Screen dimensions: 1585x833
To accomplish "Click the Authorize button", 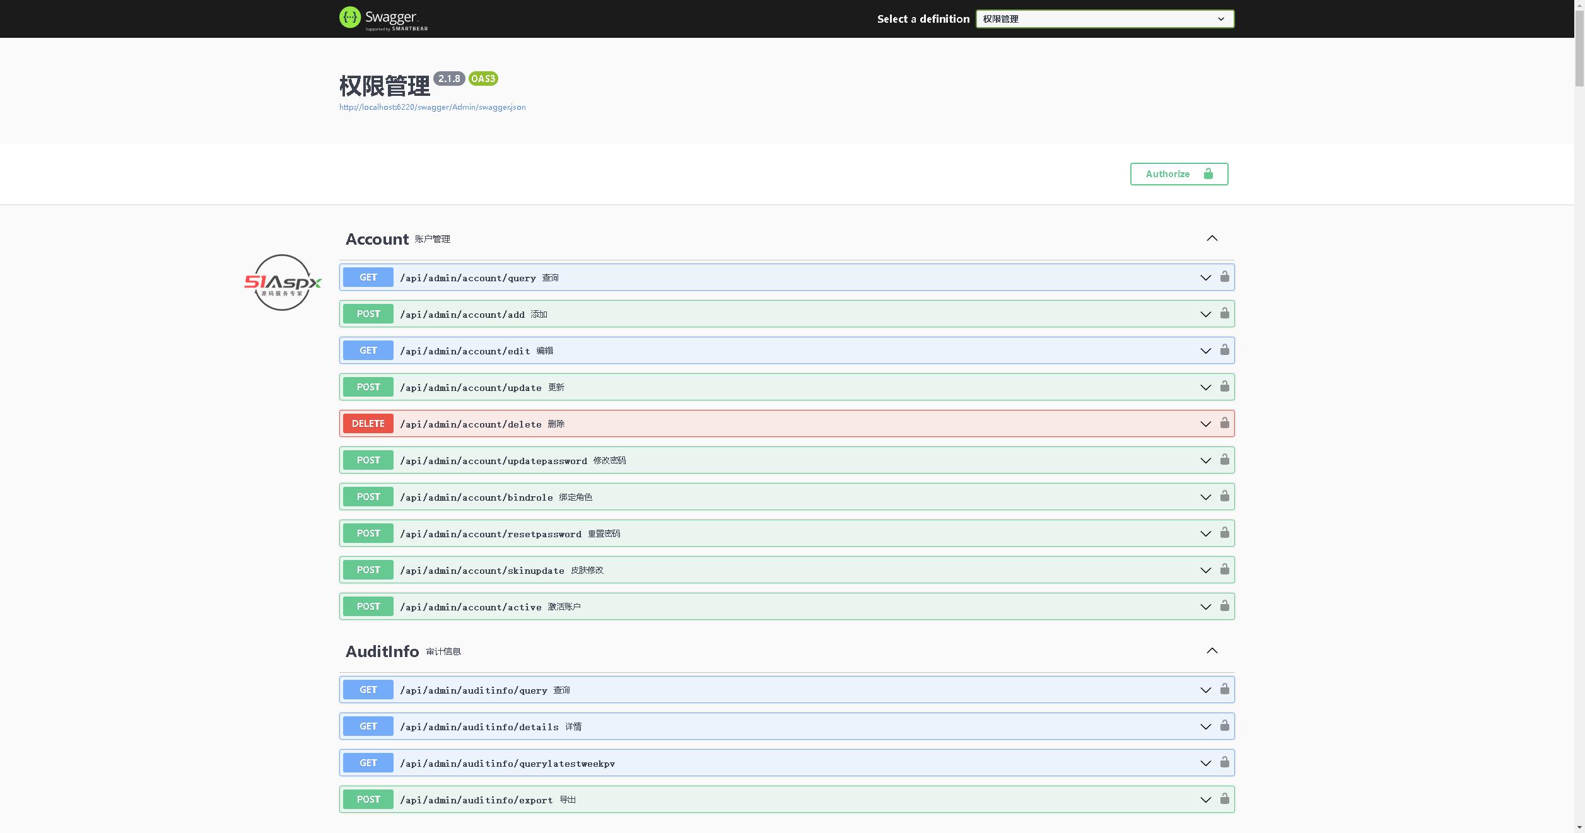I will 1179,174.
